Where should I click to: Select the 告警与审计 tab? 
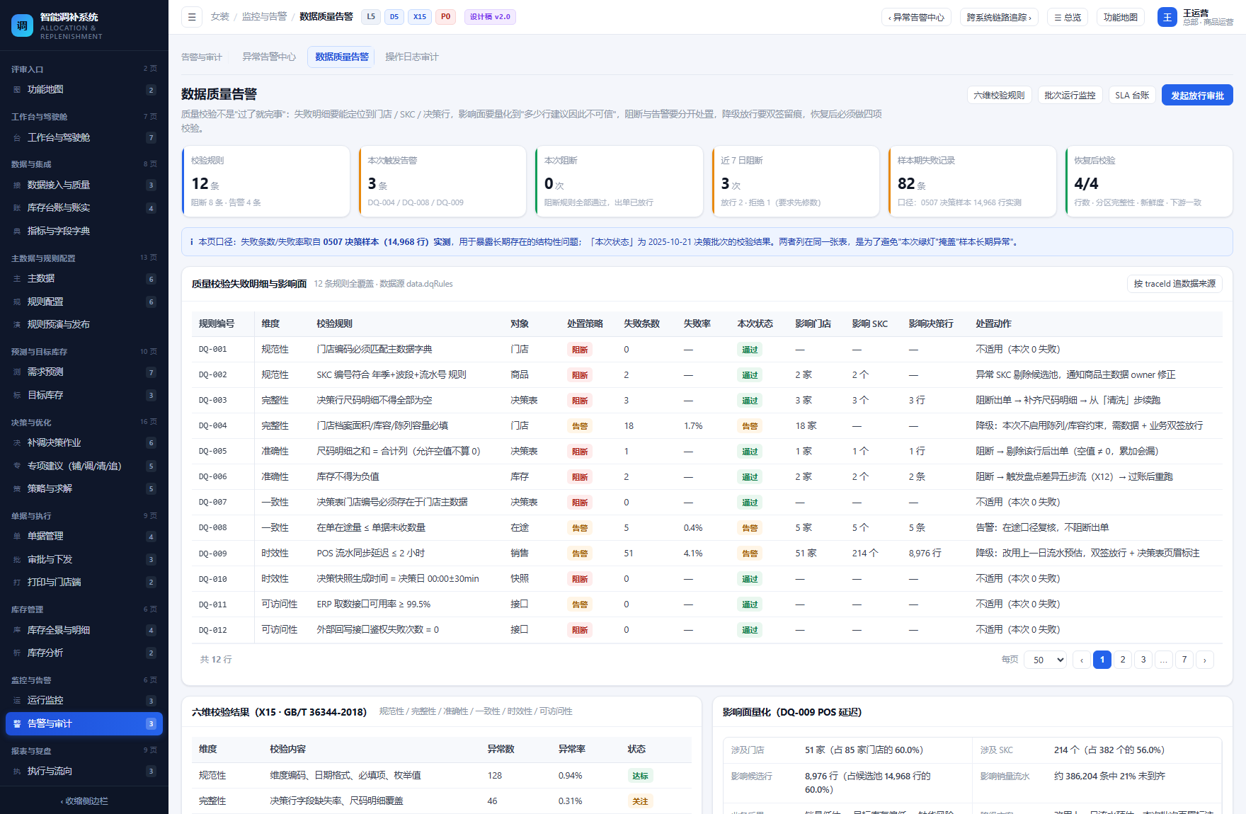click(202, 57)
